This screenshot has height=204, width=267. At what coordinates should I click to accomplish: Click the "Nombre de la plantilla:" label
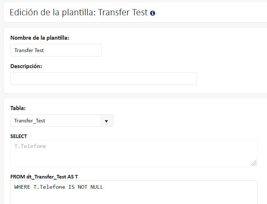pos(40,38)
